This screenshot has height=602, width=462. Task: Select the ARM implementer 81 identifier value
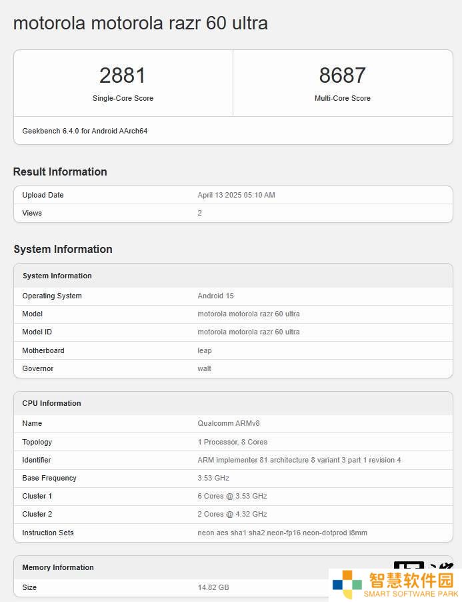[x=299, y=460]
